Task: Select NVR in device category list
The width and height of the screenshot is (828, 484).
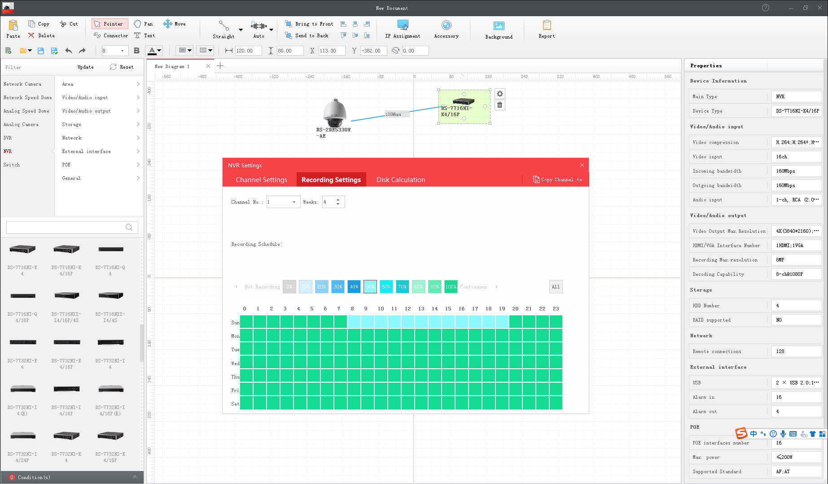Action: point(8,151)
